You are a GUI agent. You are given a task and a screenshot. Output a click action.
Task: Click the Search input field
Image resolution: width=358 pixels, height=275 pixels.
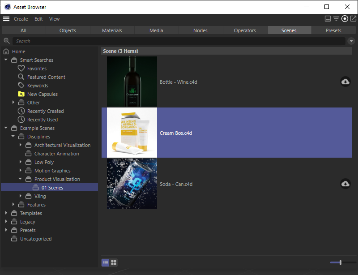pyautogui.click(x=179, y=41)
